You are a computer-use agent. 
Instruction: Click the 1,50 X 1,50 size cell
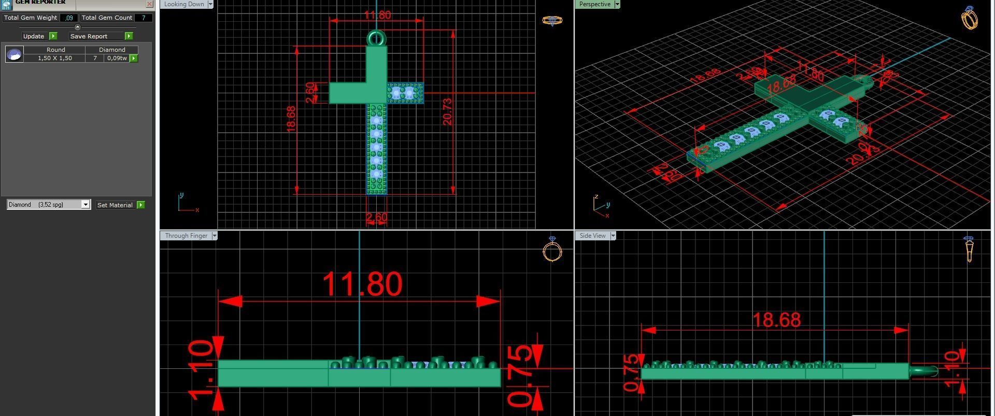tap(54, 58)
